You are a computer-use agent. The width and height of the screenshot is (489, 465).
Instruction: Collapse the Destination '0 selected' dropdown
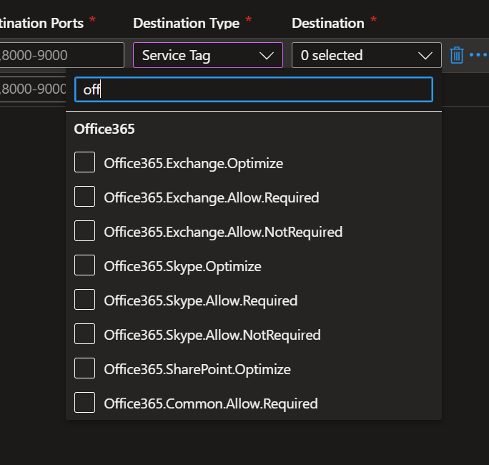[366, 55]
